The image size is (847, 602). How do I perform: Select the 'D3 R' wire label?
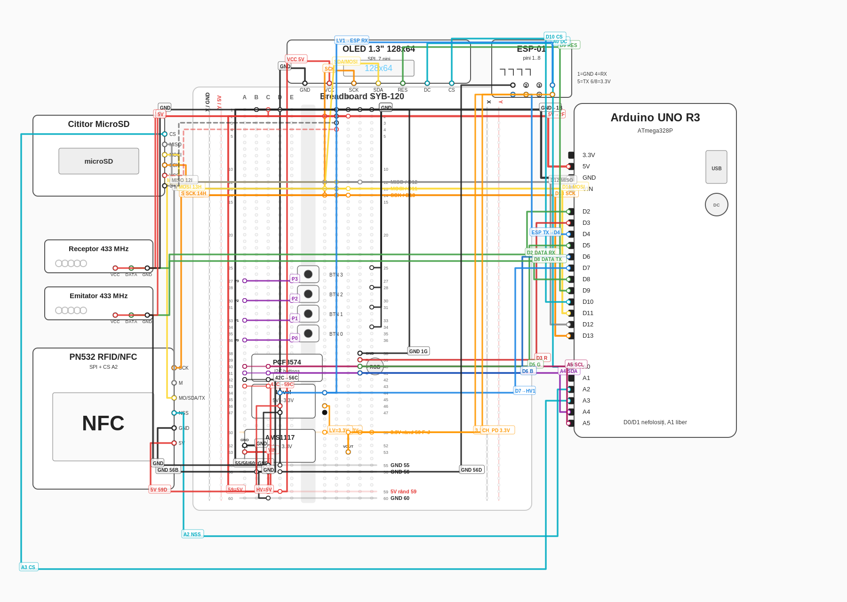tap(543, 358)
